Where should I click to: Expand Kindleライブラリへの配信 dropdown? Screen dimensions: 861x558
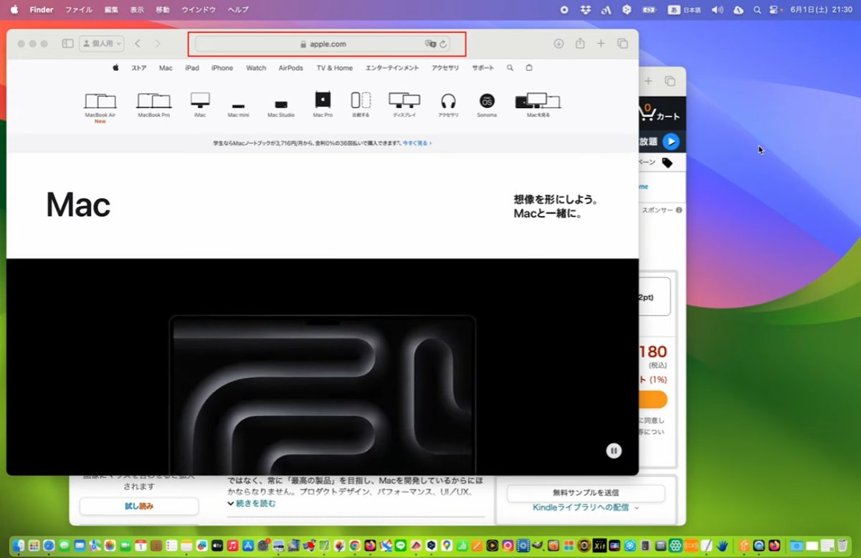[586, 507]
